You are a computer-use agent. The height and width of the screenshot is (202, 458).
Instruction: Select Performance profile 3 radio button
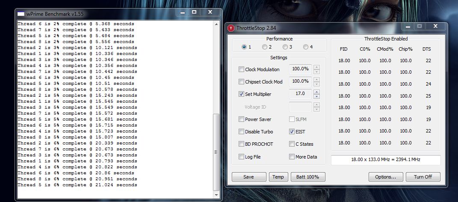(285, 47)
